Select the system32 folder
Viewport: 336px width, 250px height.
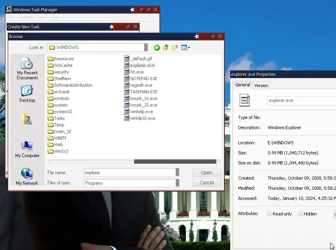pyautogui.click(x=60, y=112)
